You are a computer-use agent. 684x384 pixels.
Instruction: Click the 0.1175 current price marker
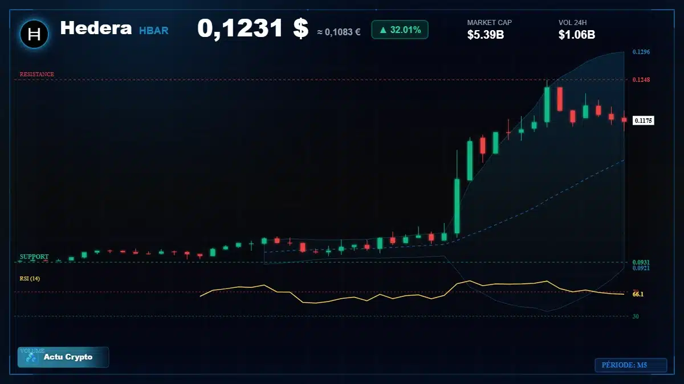tap(644, 121)
